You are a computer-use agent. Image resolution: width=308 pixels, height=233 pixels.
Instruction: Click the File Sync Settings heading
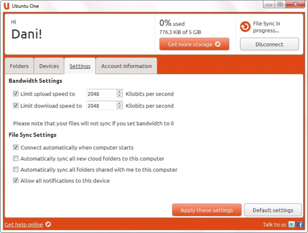pyautogui.click(x=33, y=135)
